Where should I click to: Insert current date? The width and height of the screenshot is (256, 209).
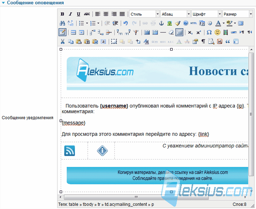202,23
